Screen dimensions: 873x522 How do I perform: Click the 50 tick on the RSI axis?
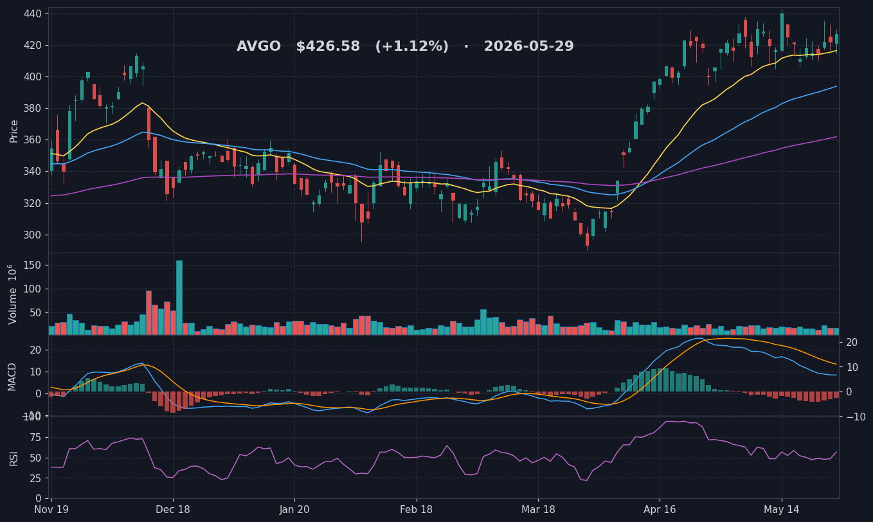click(x=35, y=458)
